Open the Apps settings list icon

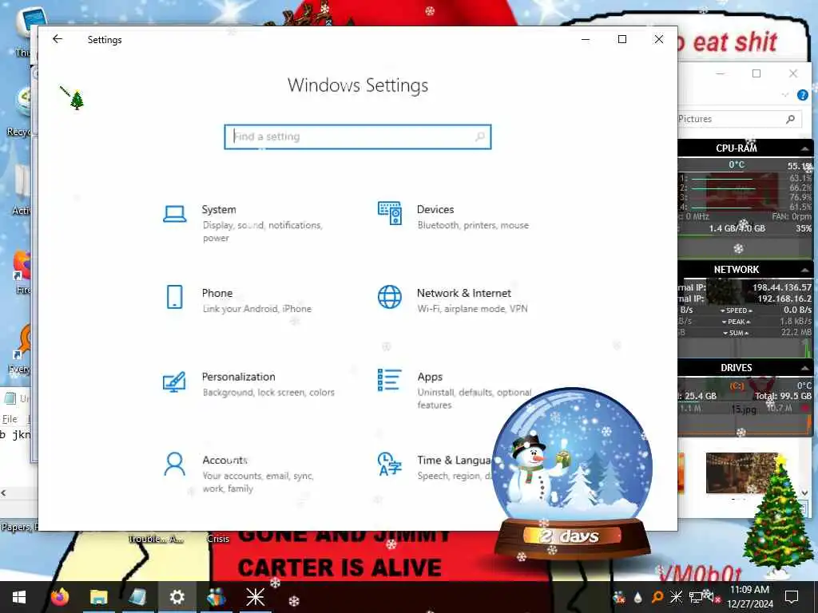pos(390,380)
